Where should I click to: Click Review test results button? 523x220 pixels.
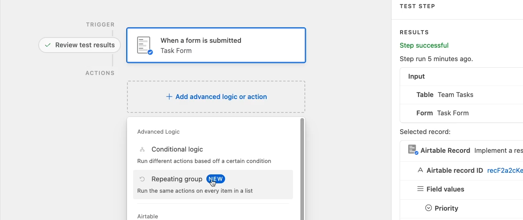(x=80, y=45)
